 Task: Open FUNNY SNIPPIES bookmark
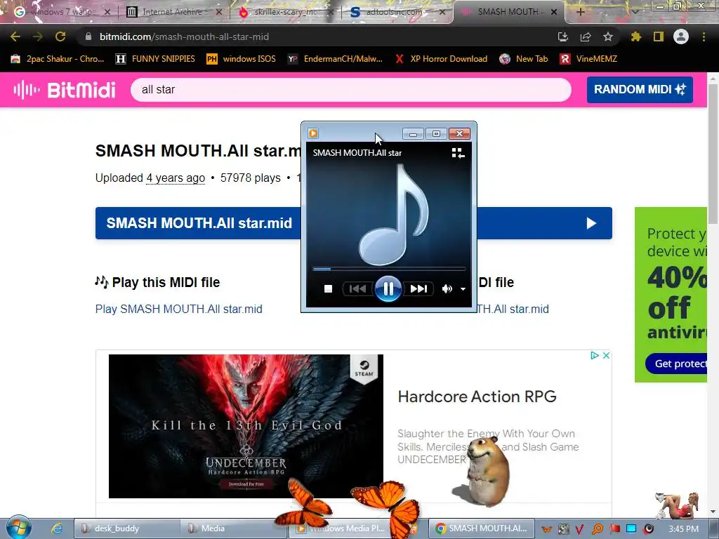[155, 59]
